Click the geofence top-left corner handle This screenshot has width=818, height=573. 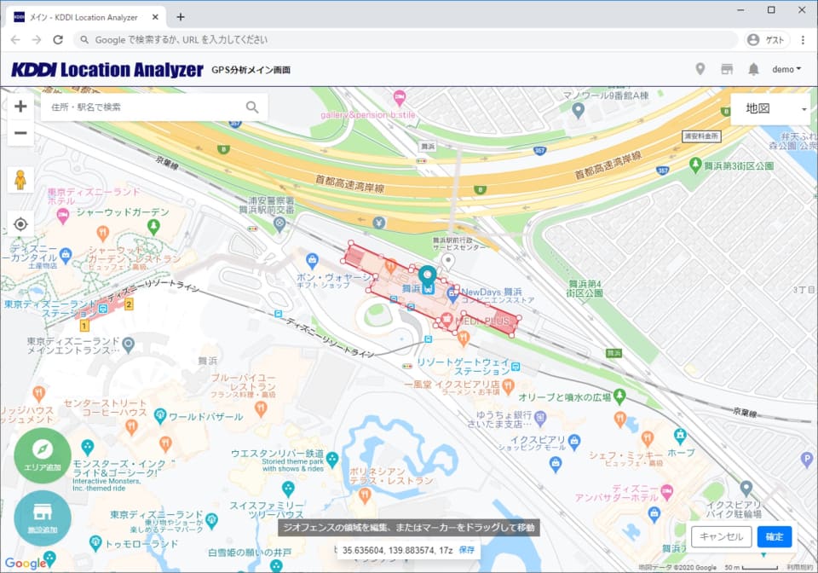[351, 243]
